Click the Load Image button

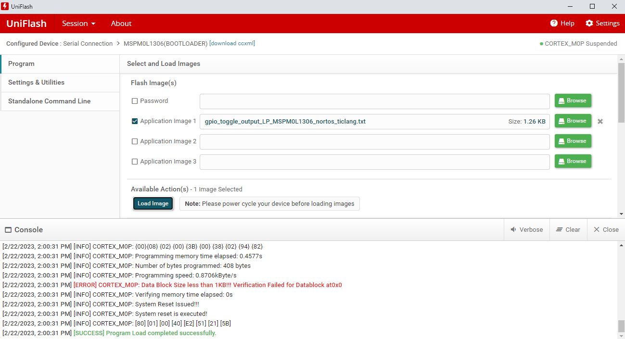pyautogui.click(x=153, y=203)
